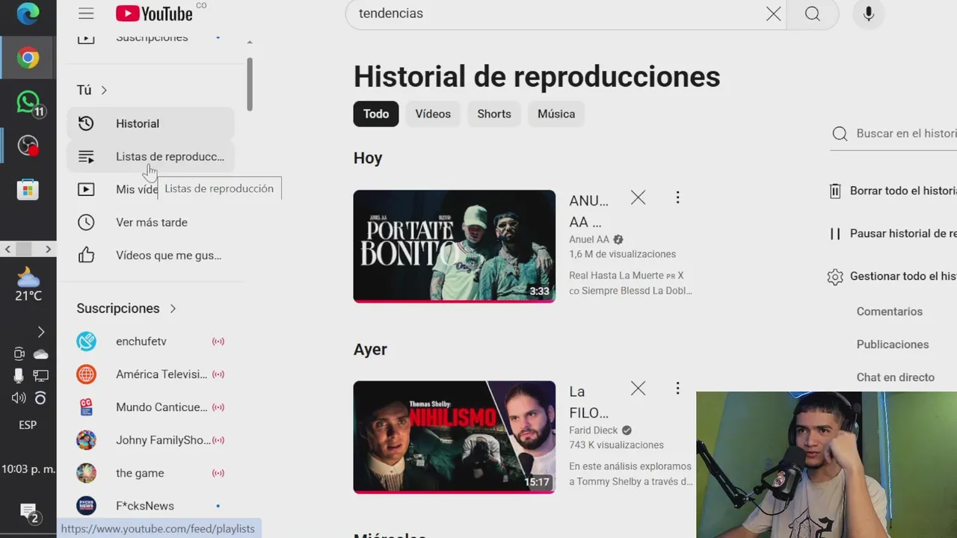Open options menu for Farid Dieck video
The width and height of the screenshot is (957, 538).
pyautogui.click(x=677, y=388)
